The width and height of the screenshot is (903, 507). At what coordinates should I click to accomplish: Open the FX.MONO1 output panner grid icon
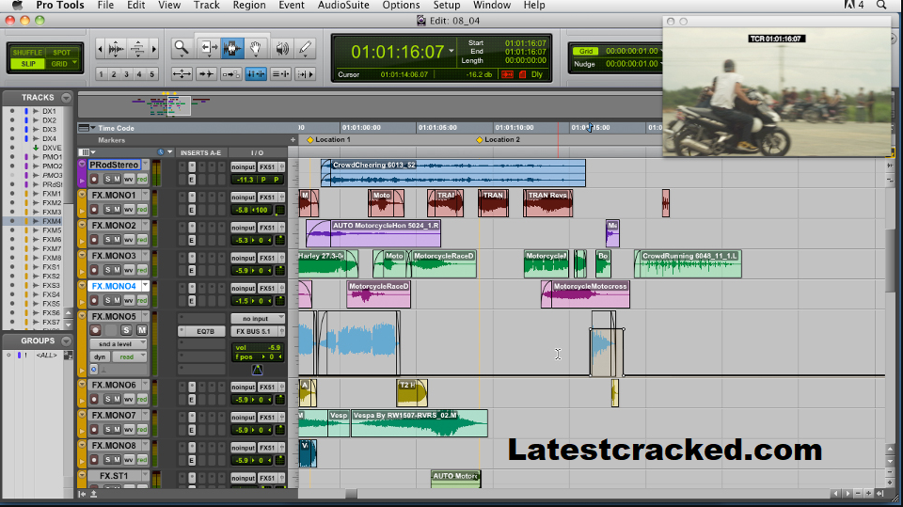(x=280, y=210)
